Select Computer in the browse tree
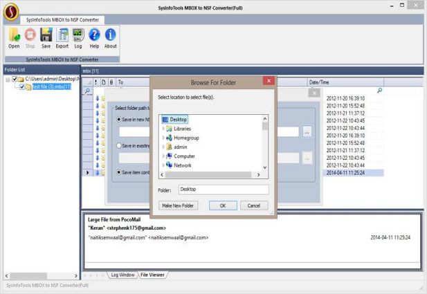Image resolution: width=427 pixels, height=294 pixels. [x=181, y=156]
